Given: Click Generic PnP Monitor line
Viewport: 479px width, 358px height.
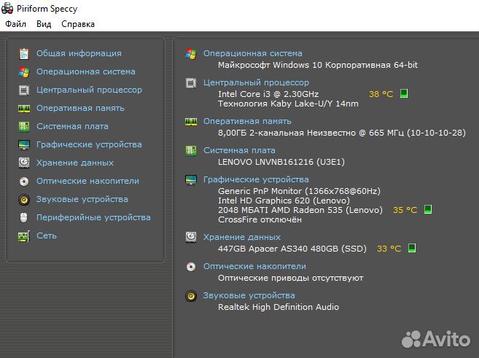Looking at the screenshot, I should pyautogui.click(x=299, y=191).
